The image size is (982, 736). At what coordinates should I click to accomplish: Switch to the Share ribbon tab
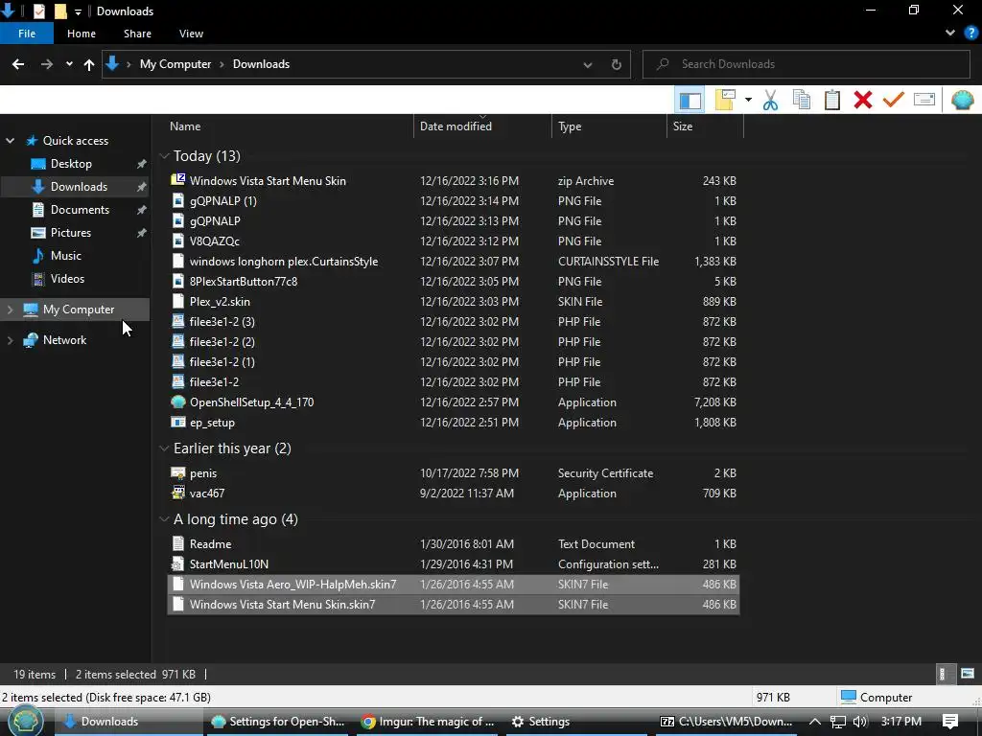[x=137, y=34]
